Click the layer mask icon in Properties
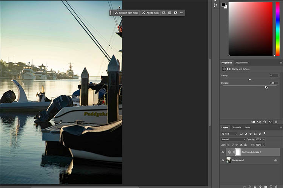Screen dimensions: 283x188 (x=229, y=69)
